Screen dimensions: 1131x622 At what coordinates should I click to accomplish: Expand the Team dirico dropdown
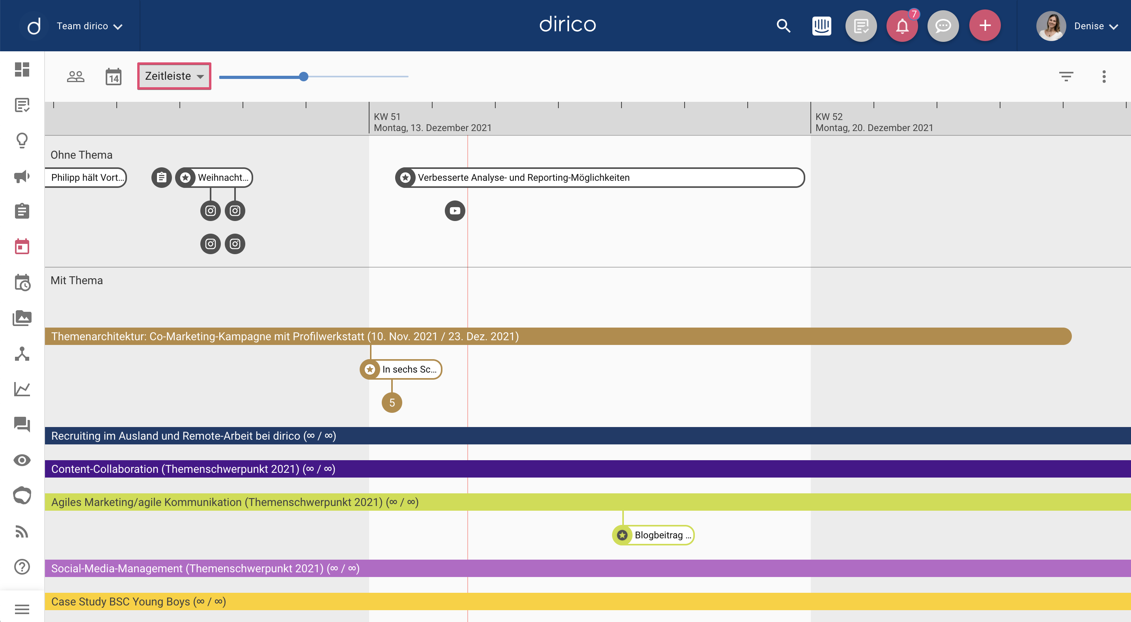coord(90,26)
